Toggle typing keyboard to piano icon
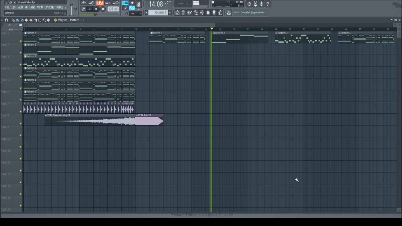Image resolution: width=402 pixels, height=226 pixels. pos(125,3)
